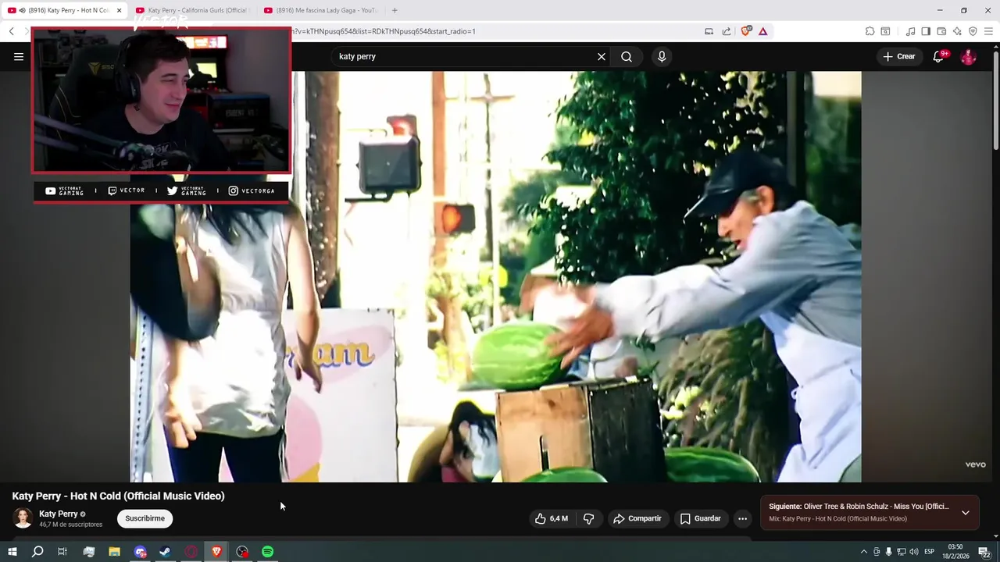Screen dimensions: 1000x562
Task: Click the YouTube search magnifier button
Action: pyautogui.click(x=627, y=56)
